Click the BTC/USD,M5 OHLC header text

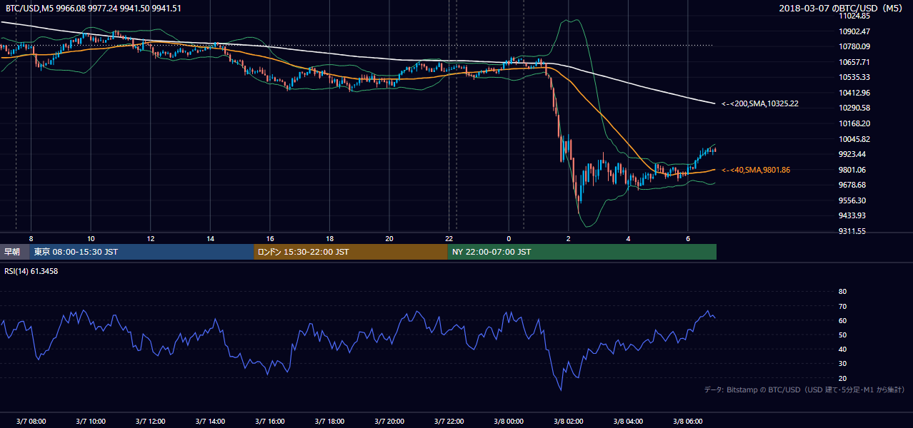tap(93, 8)
